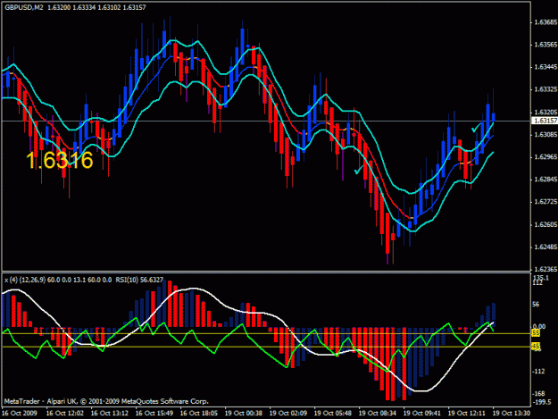Click the 19 Oct 02:09 time label

point(288,414)
